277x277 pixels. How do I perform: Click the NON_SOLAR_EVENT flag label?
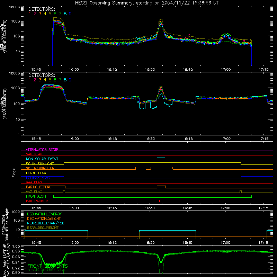point(42,159)
